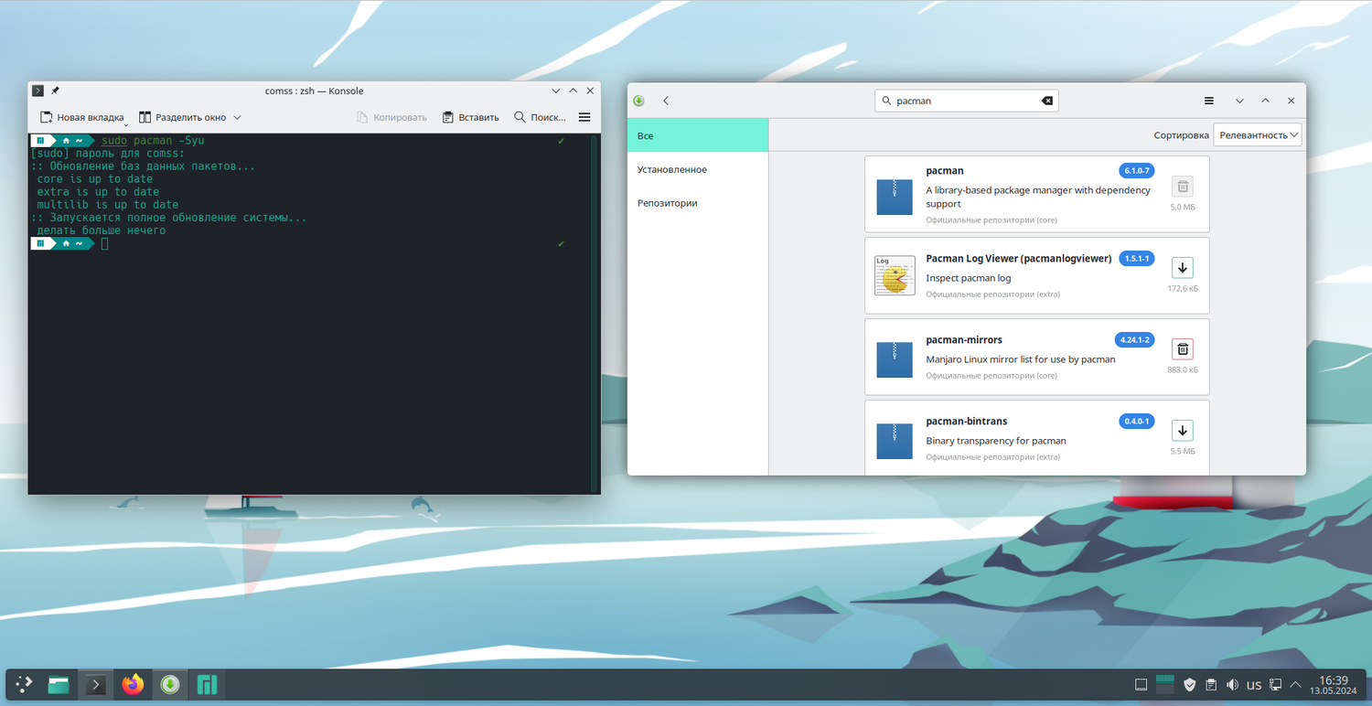Click the 'Inspect pacman log' description
Screen dimensions: 1372x706
click(x=969, y=278)
